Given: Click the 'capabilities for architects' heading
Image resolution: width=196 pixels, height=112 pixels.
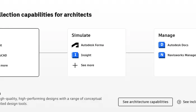Looking at the screenshot, I should [x=46, y=15].
